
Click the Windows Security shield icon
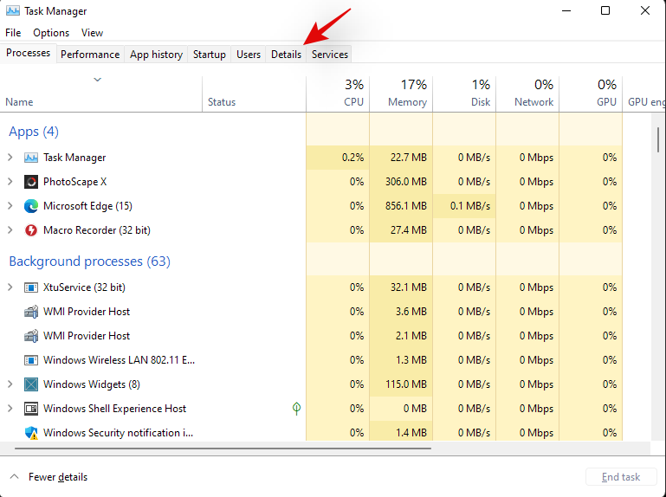[31, 433]
